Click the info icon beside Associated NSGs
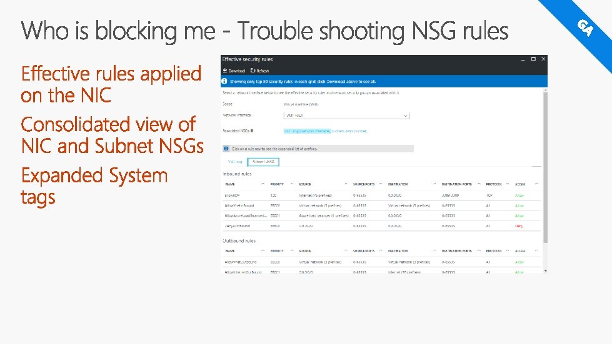612x344 pixels. [252, 131]
